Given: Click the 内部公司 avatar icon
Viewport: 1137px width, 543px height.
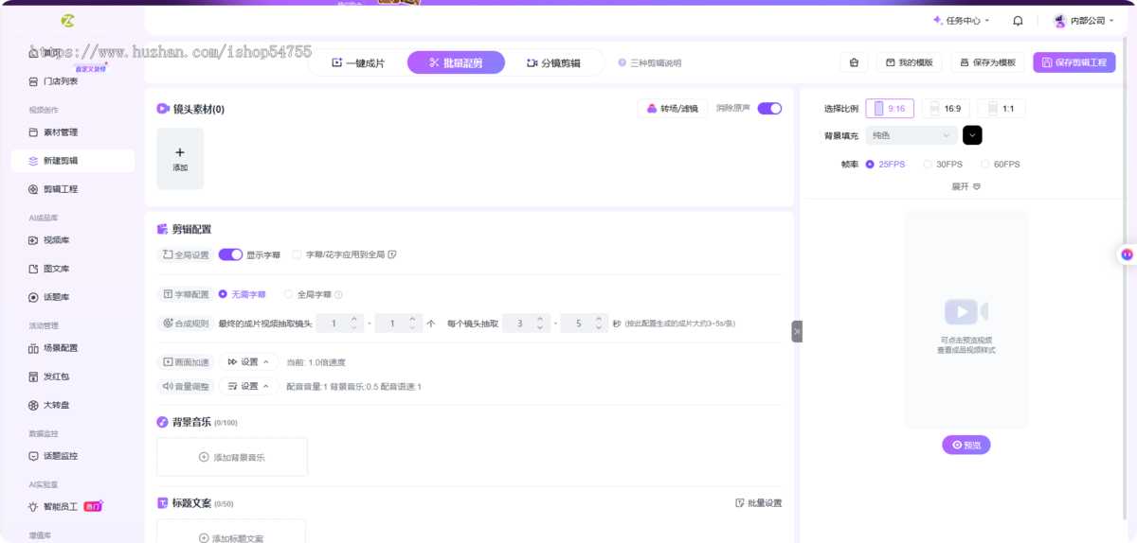Looking at the screenshot, I should pos(1060,20).
